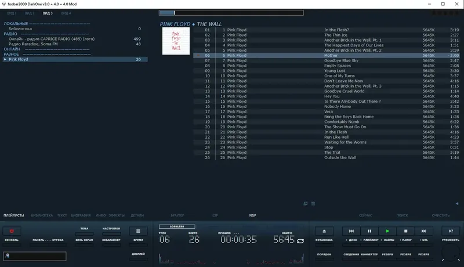Toggle the LOSSLESS indicator bar
464x267 pixels.
click(x=177, y=226)
